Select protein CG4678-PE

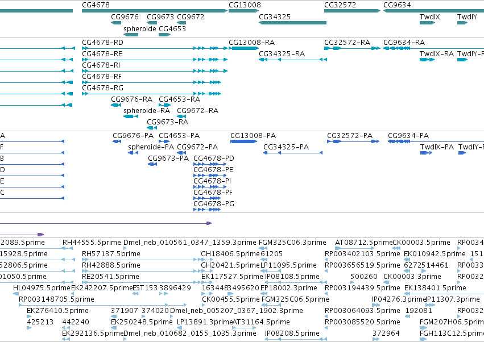click(x=210, y=176)
